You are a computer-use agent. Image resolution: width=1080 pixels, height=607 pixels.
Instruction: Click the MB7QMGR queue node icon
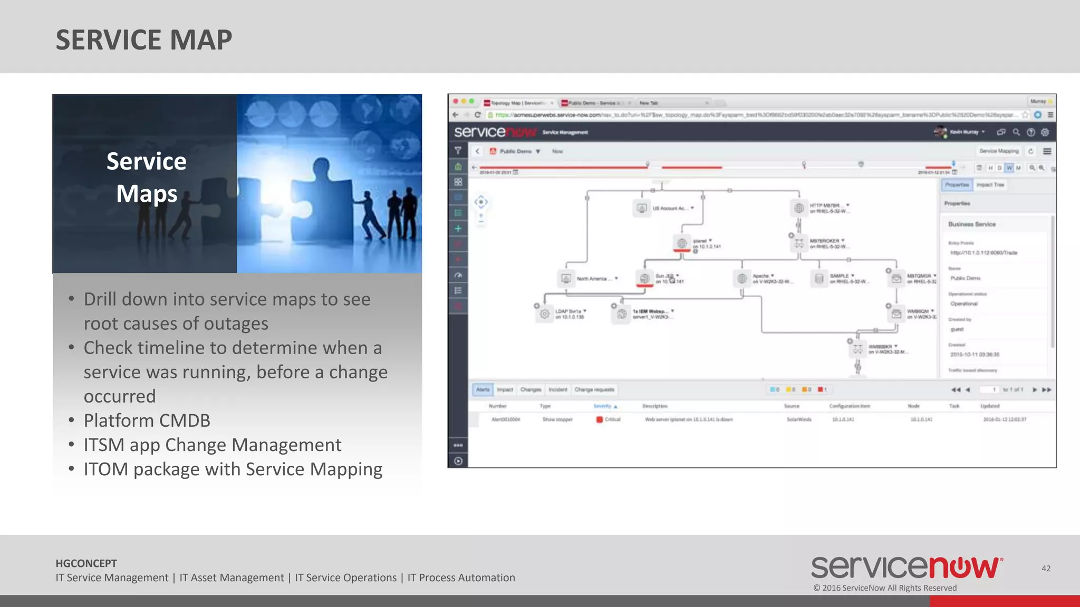[896, 278]
